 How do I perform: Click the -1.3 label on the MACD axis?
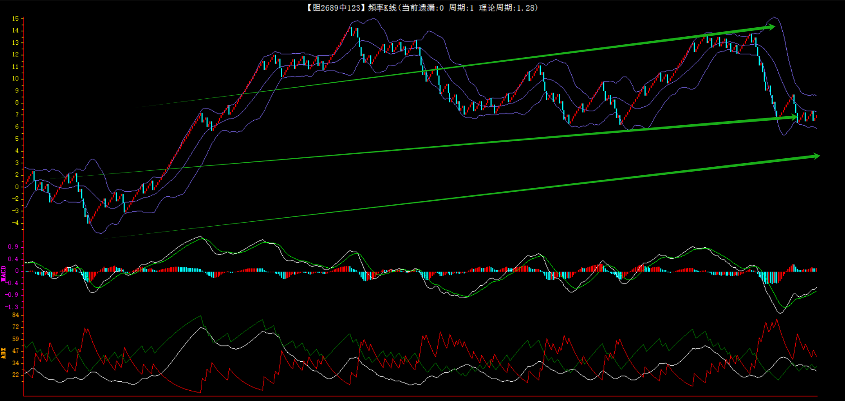[12, 307]
